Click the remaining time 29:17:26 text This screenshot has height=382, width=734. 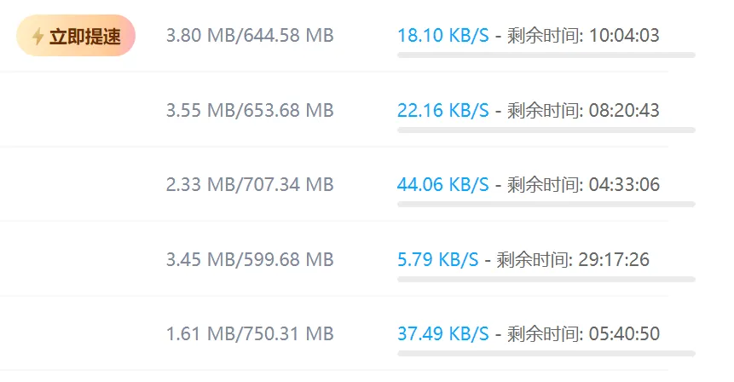[614, 259]
